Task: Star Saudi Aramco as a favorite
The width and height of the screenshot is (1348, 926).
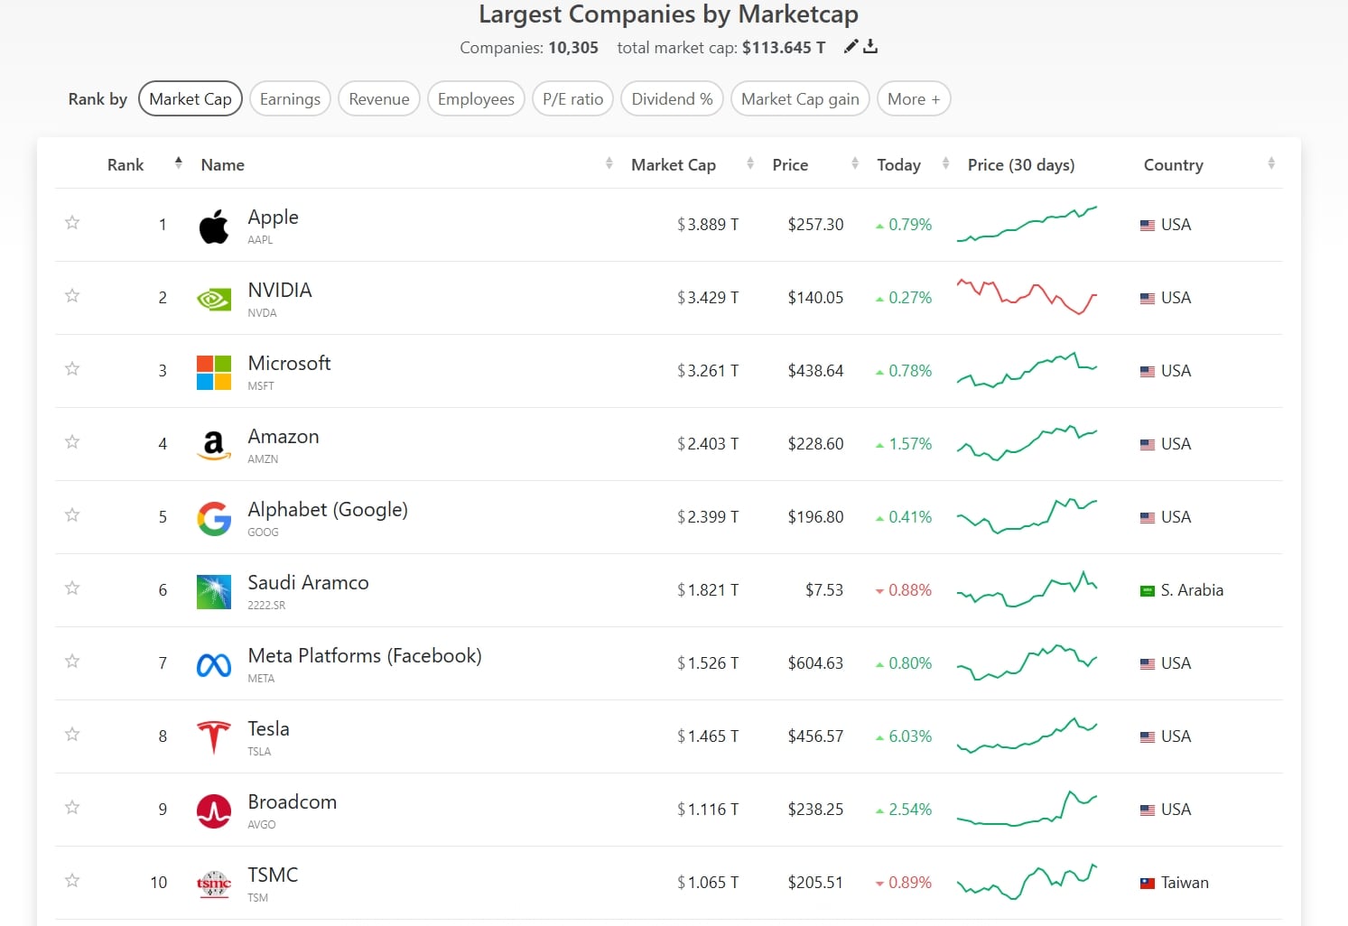Action: click(x=72, y=588)
